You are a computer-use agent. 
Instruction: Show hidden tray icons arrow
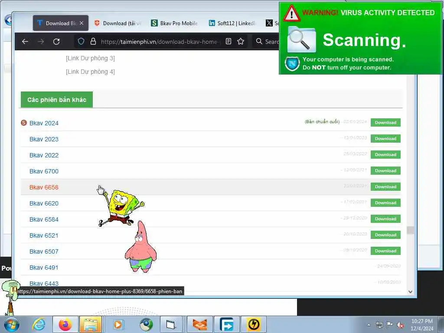(369, 325)
